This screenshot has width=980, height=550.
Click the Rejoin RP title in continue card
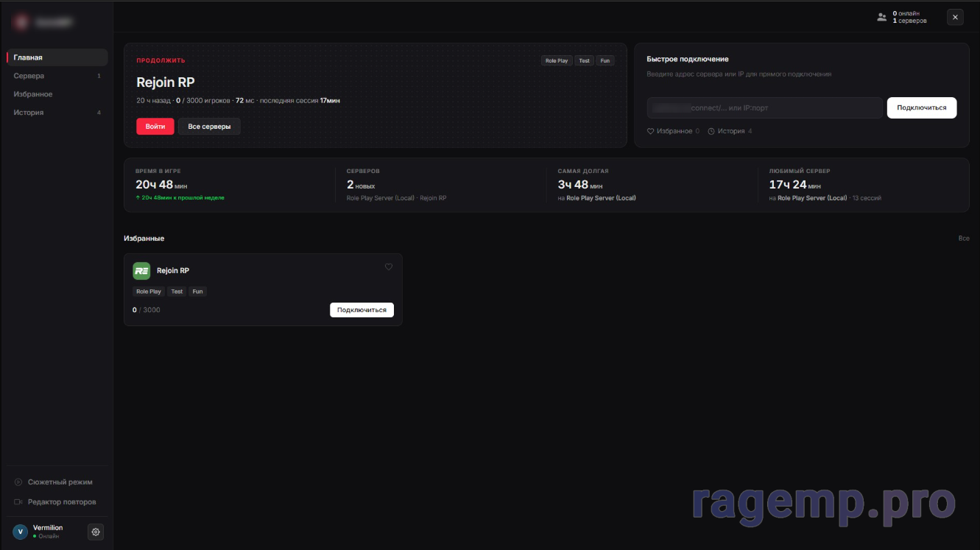click(x=166, y=82)
